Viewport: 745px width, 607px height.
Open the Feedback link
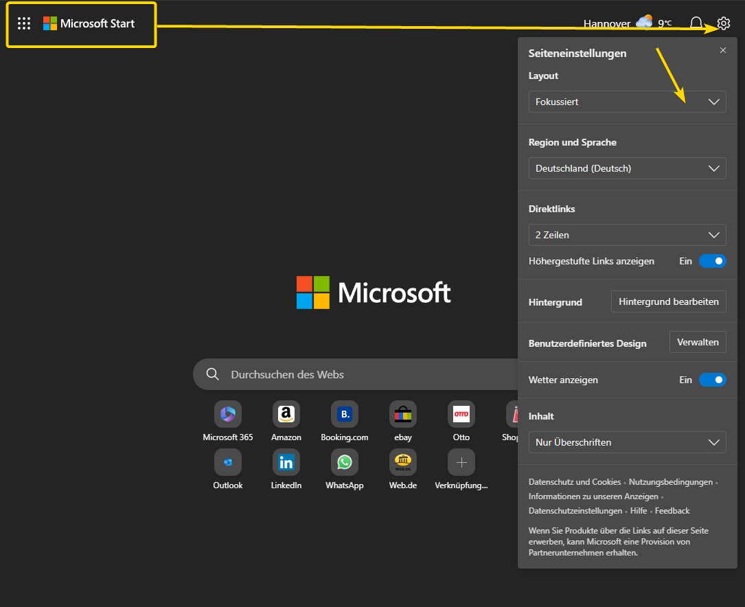coord(672,511)
